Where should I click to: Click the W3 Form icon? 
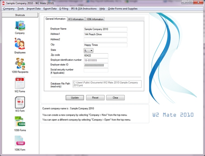19,102
